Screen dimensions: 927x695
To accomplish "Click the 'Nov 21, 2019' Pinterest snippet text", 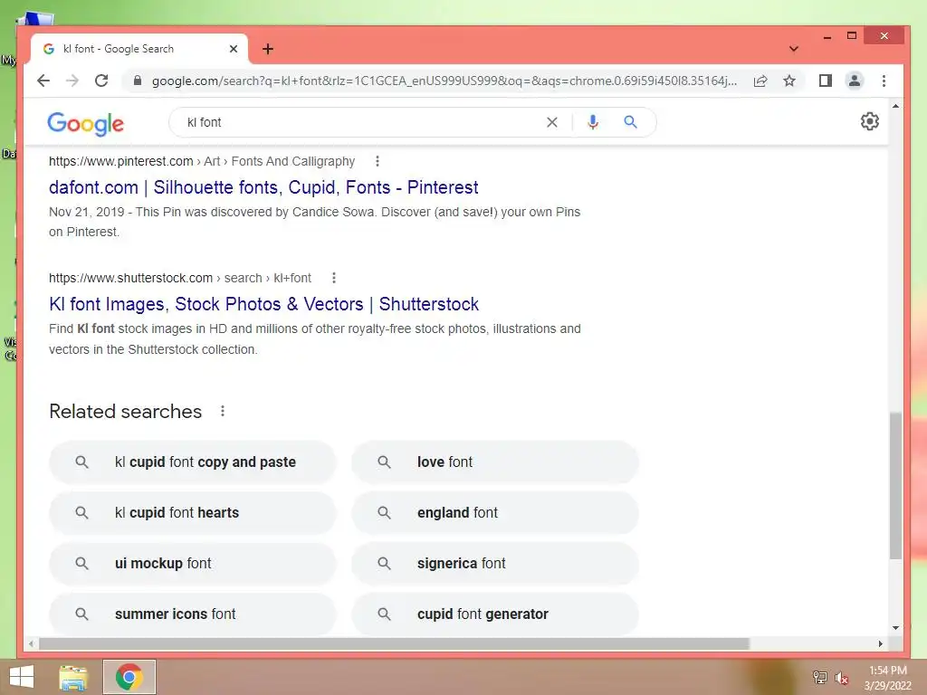I will tap(314, 222).
